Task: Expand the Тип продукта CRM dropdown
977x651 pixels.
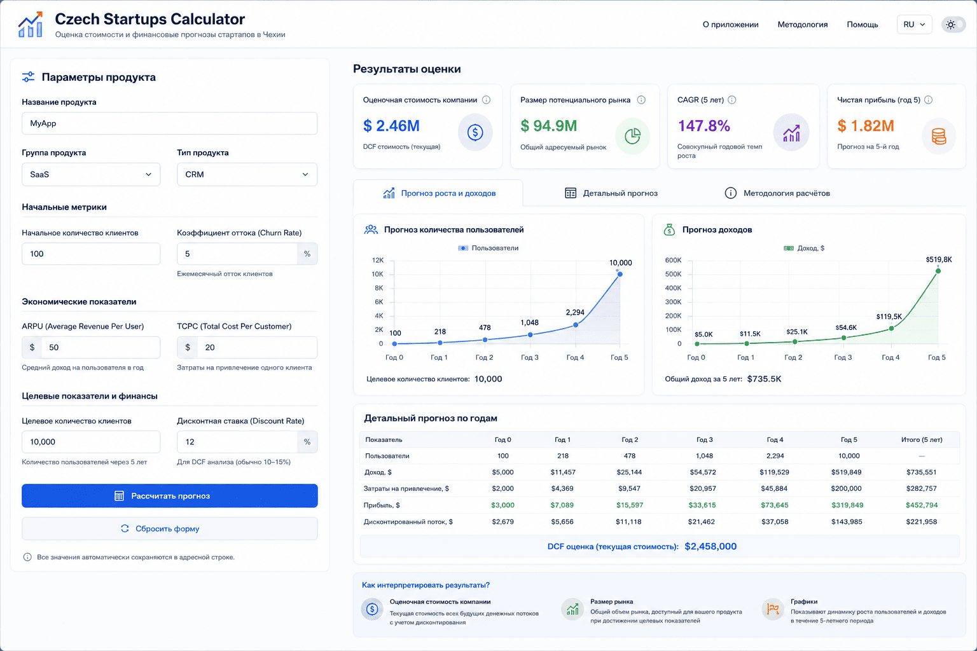Action: 247,174
